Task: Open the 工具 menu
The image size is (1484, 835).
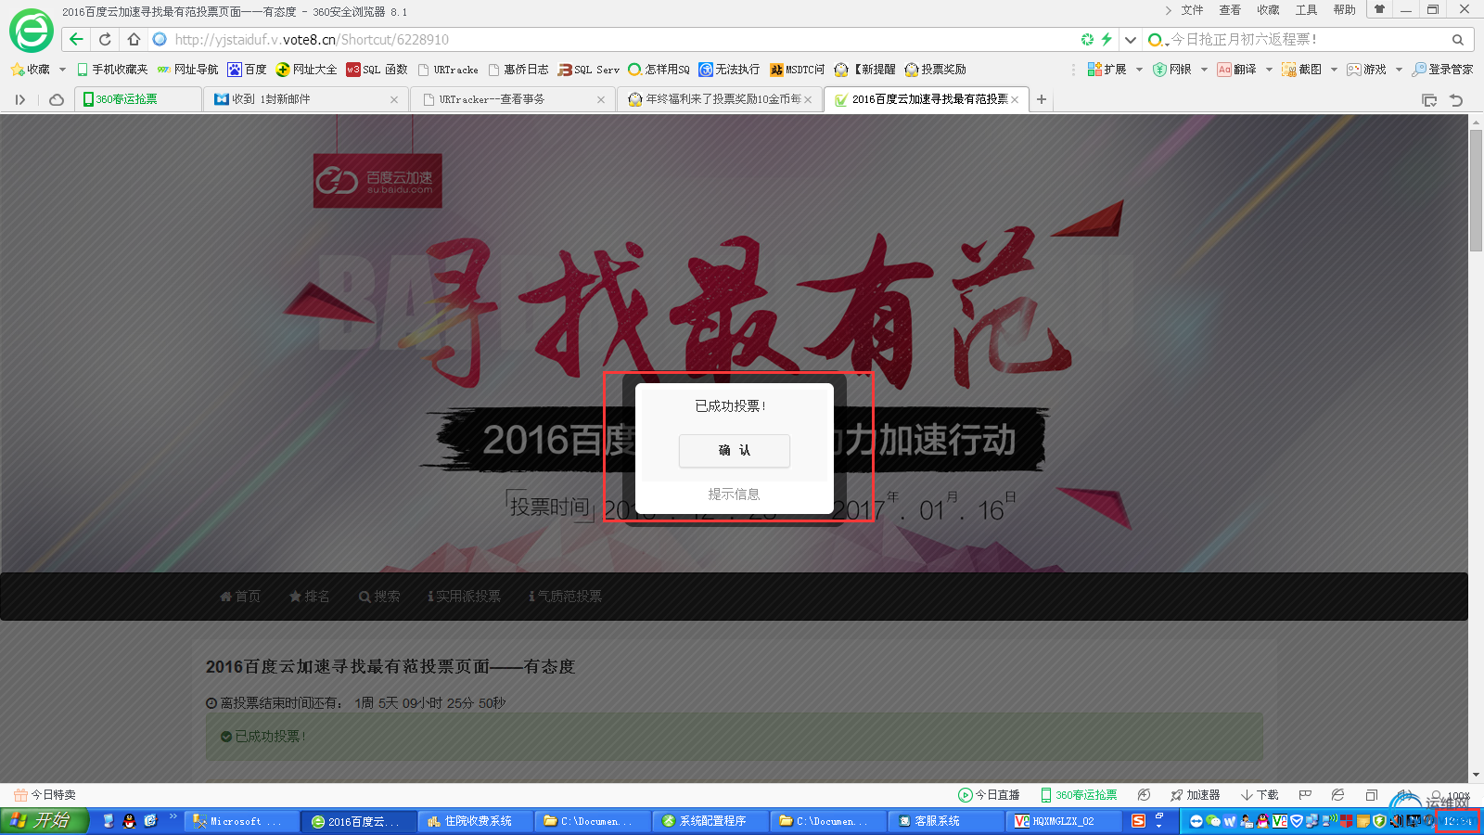Action: coord(1306,10)
